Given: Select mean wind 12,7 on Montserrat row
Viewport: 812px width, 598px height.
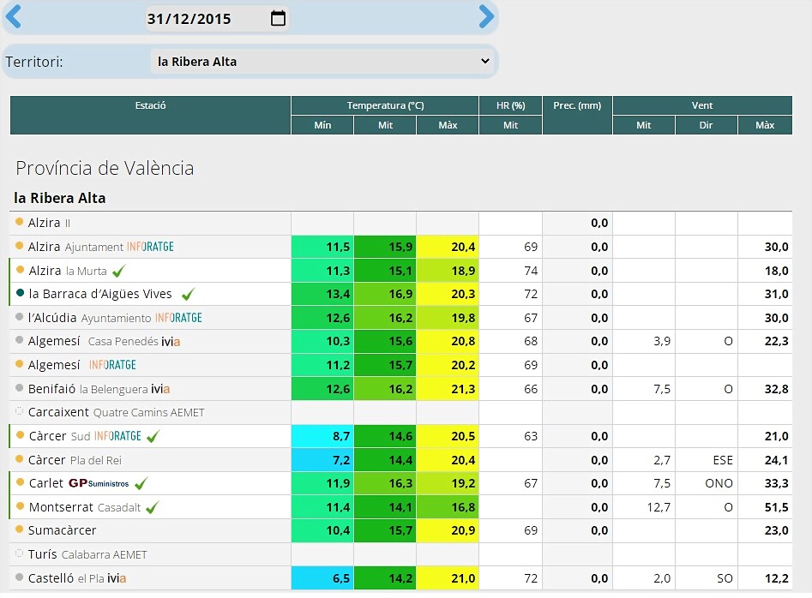Looking at the screenshot, I should click(x=659, y=507).
